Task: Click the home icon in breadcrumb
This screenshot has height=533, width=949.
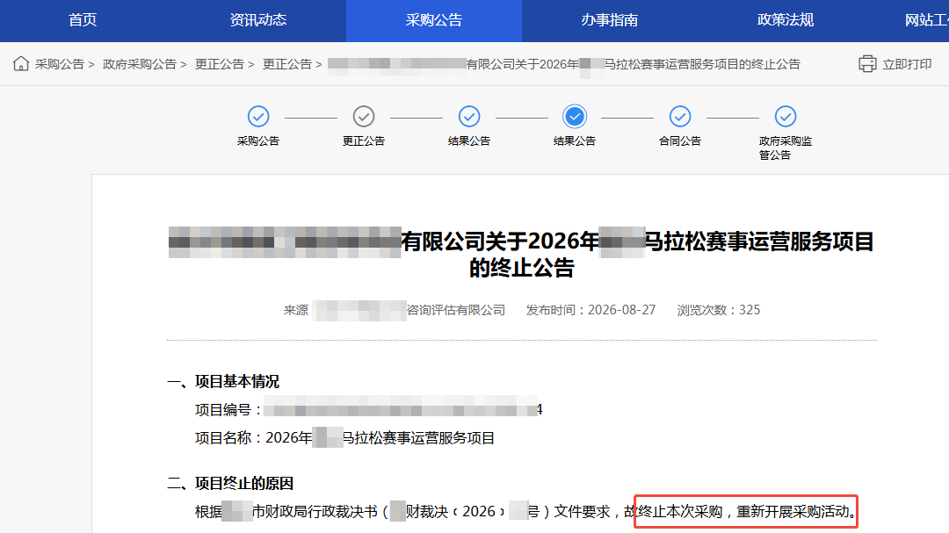Action: tap(20, 63)
